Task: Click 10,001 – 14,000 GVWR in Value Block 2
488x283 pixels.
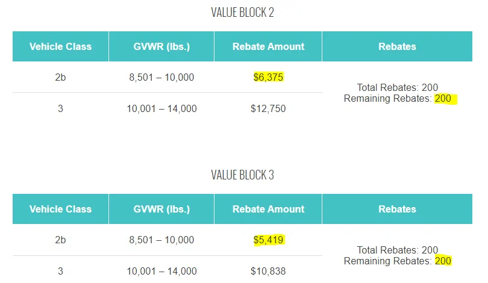Action: point(161,109)
